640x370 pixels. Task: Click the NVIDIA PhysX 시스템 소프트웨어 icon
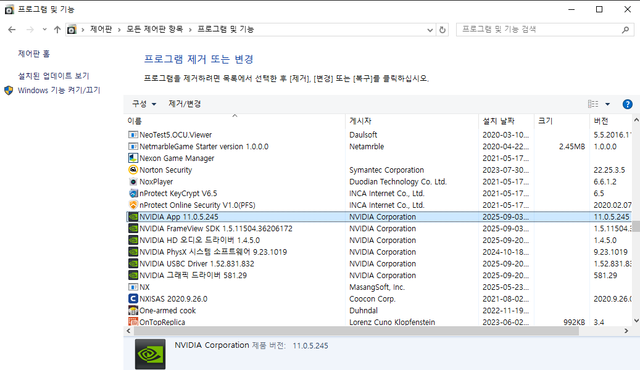[133, 252]
